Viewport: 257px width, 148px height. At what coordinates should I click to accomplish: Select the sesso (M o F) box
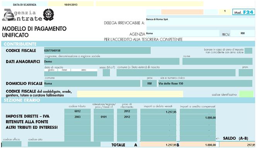(106, 73)
